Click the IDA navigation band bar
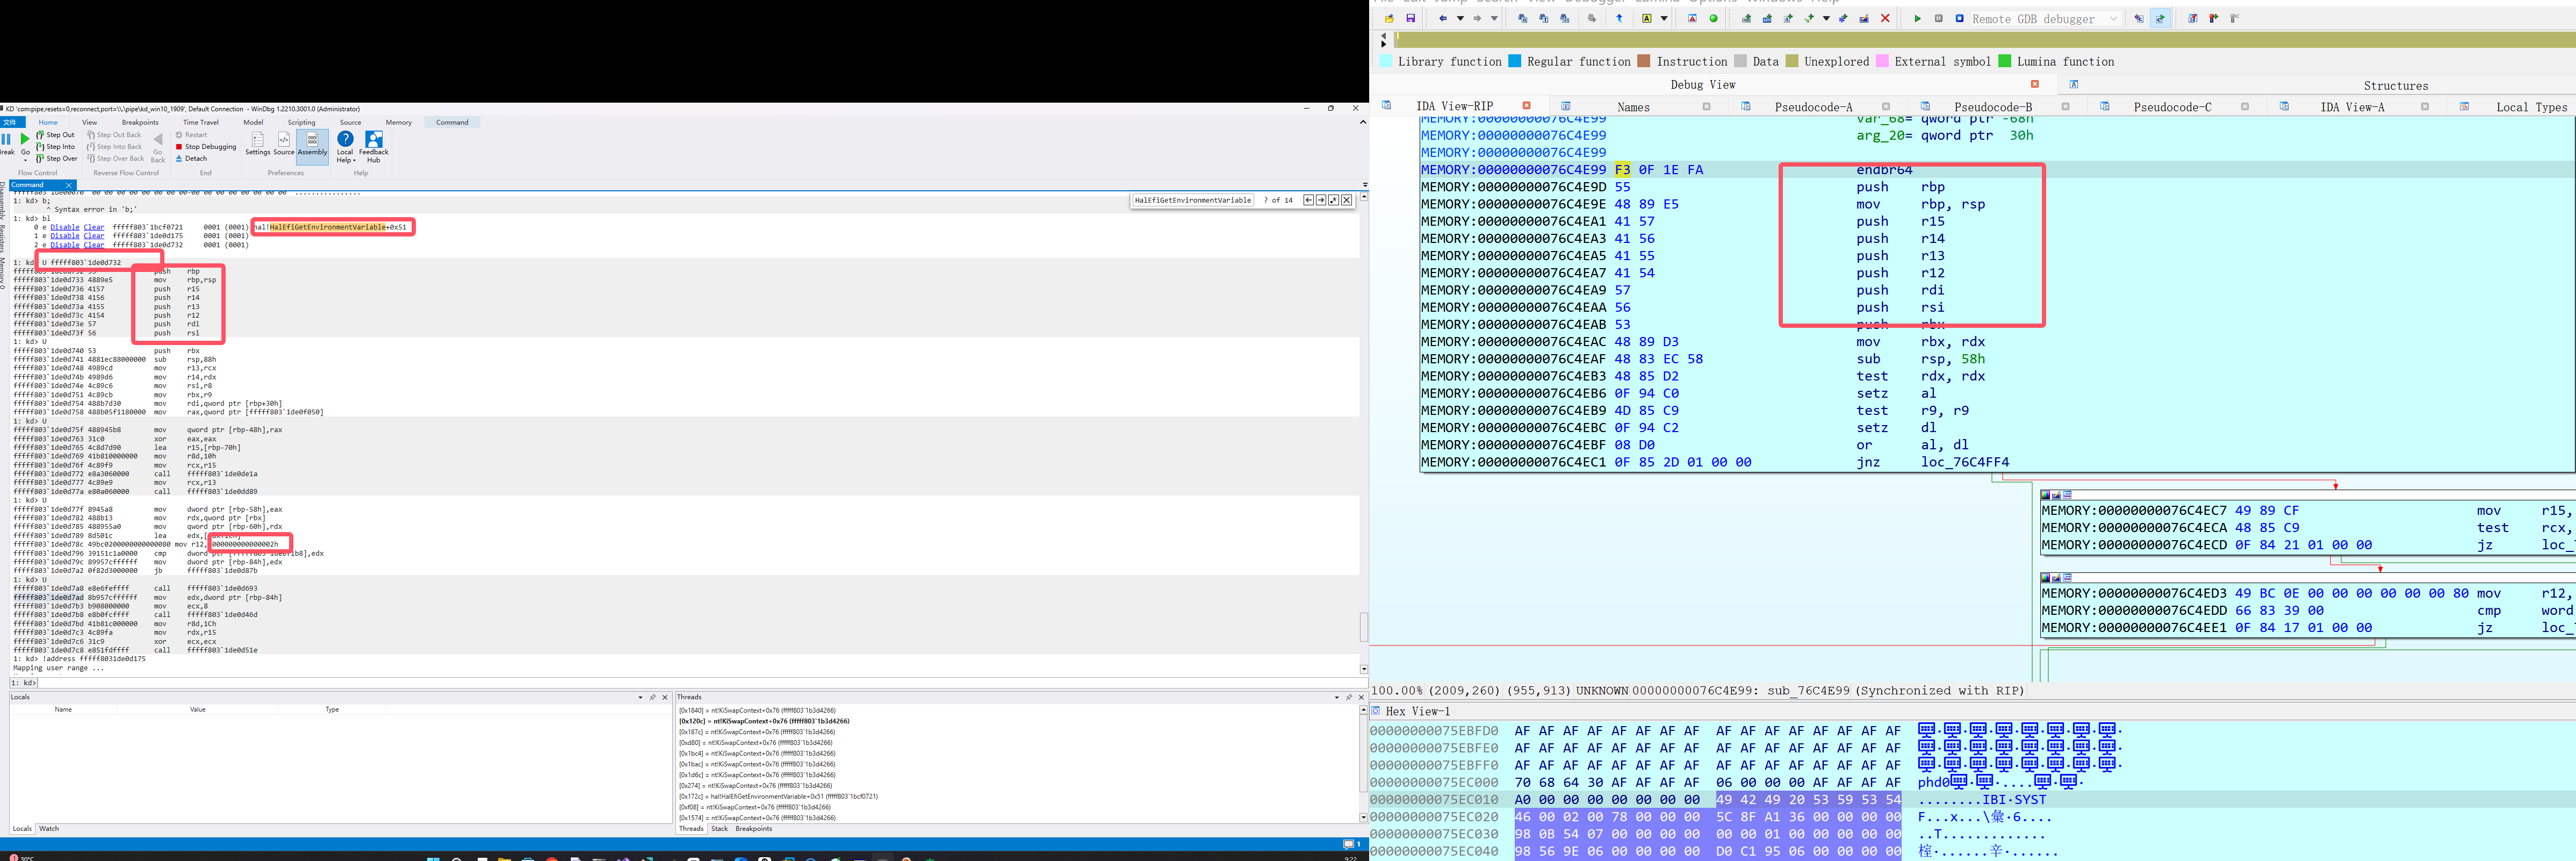2576x861 pixels. (x=1985, y=40)
